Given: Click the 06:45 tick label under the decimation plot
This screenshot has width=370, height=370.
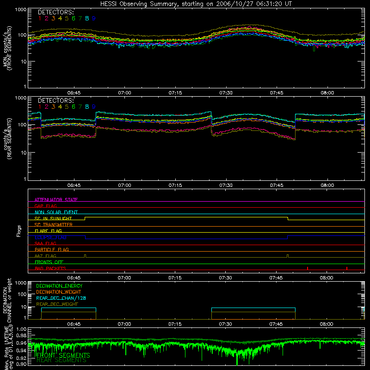Looking at the screenshot, I should (x=74, y=324).
